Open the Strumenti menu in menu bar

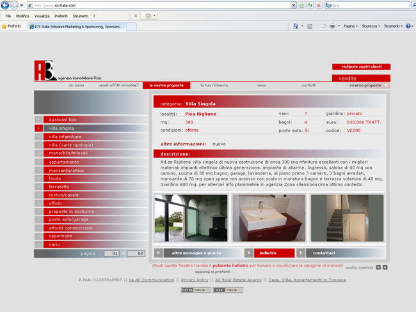click(x=81, y=16)
